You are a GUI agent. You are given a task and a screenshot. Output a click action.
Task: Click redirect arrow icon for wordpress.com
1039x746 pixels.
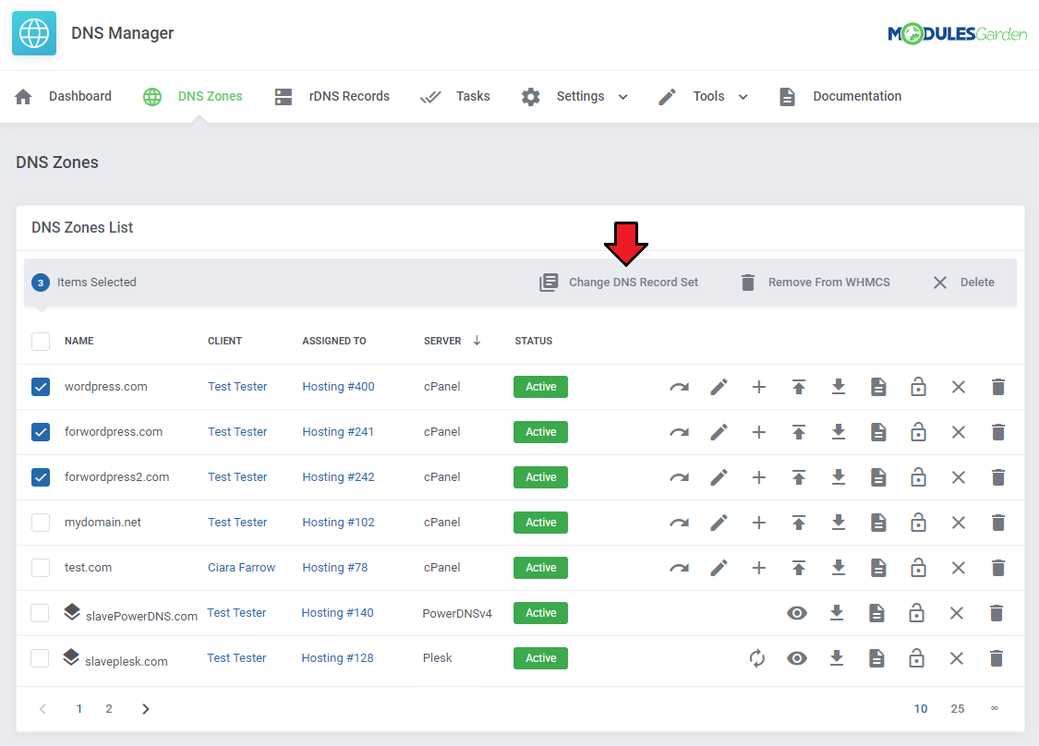point(679,387)
